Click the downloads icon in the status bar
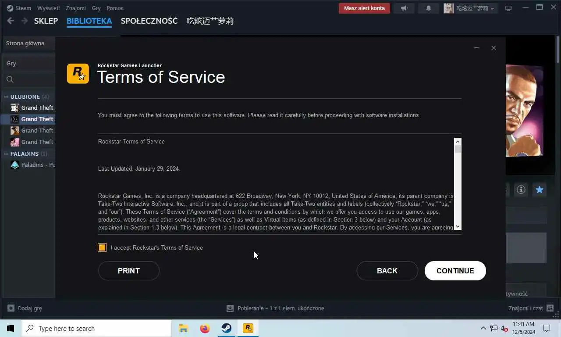Viewport: 561px width, 337px height. (230, 308)
